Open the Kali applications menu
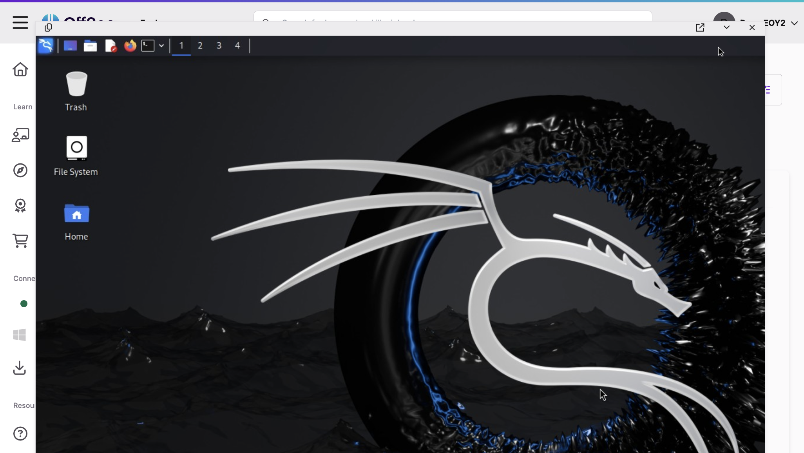804x453 pixels. tap(46, 46)
